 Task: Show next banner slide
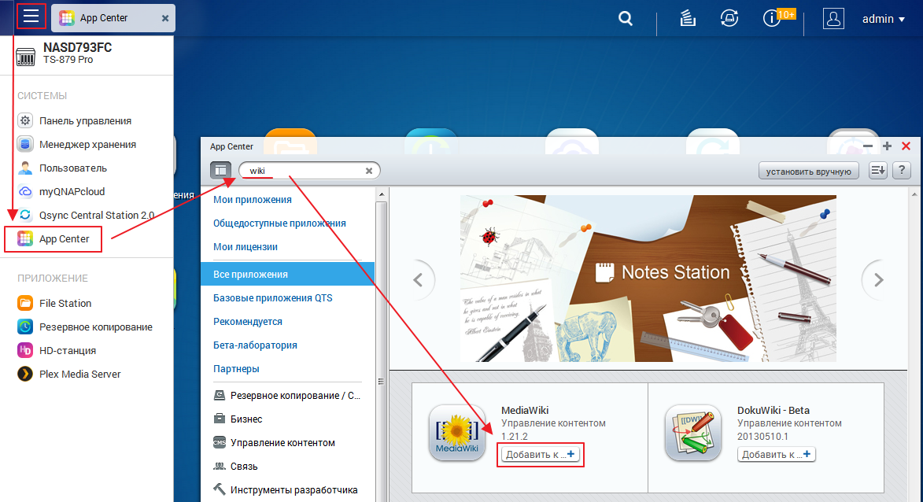[x=877, y=280]
